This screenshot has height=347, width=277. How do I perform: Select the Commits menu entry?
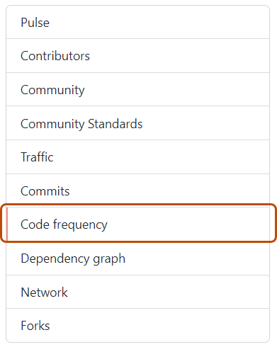pyautogui.click(x=137, y=190)
